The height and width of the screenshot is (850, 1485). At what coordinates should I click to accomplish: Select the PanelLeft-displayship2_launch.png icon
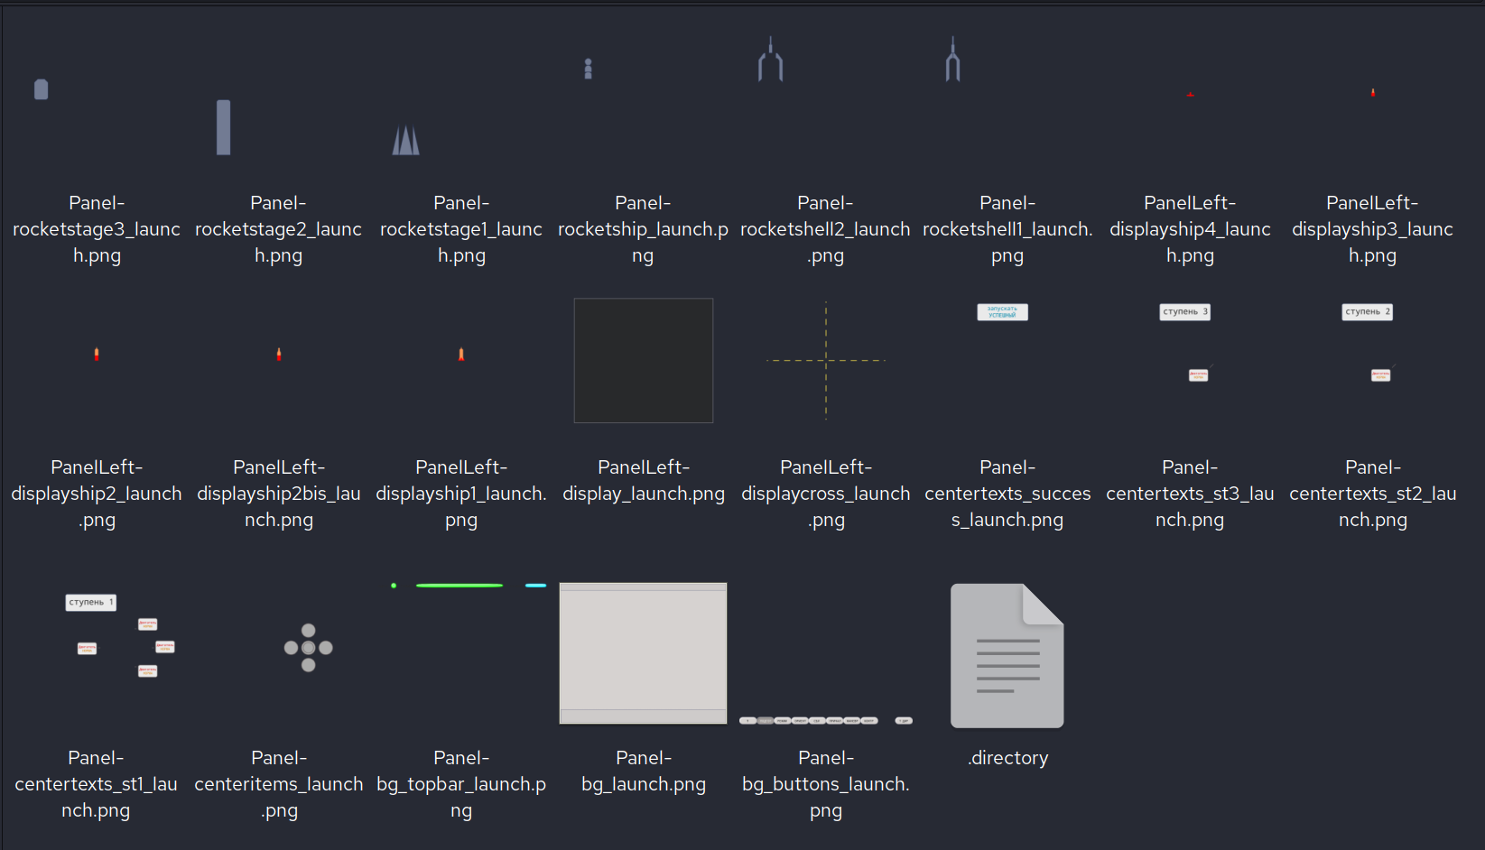coord(97,355)
